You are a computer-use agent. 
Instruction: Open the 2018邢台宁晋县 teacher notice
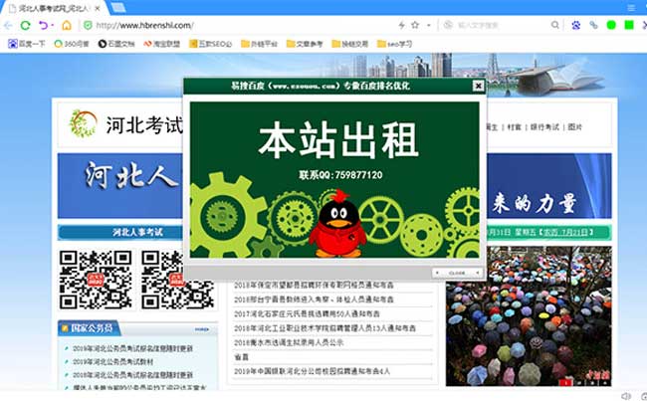point(314,300)
